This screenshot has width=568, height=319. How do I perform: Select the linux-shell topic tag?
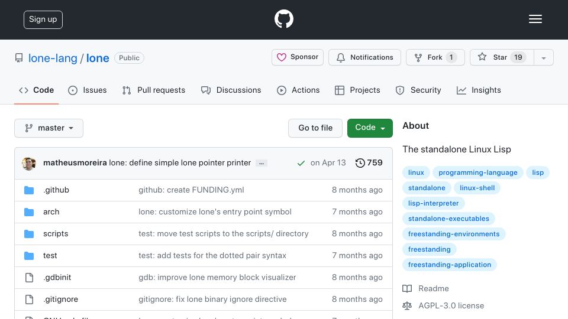477,188
